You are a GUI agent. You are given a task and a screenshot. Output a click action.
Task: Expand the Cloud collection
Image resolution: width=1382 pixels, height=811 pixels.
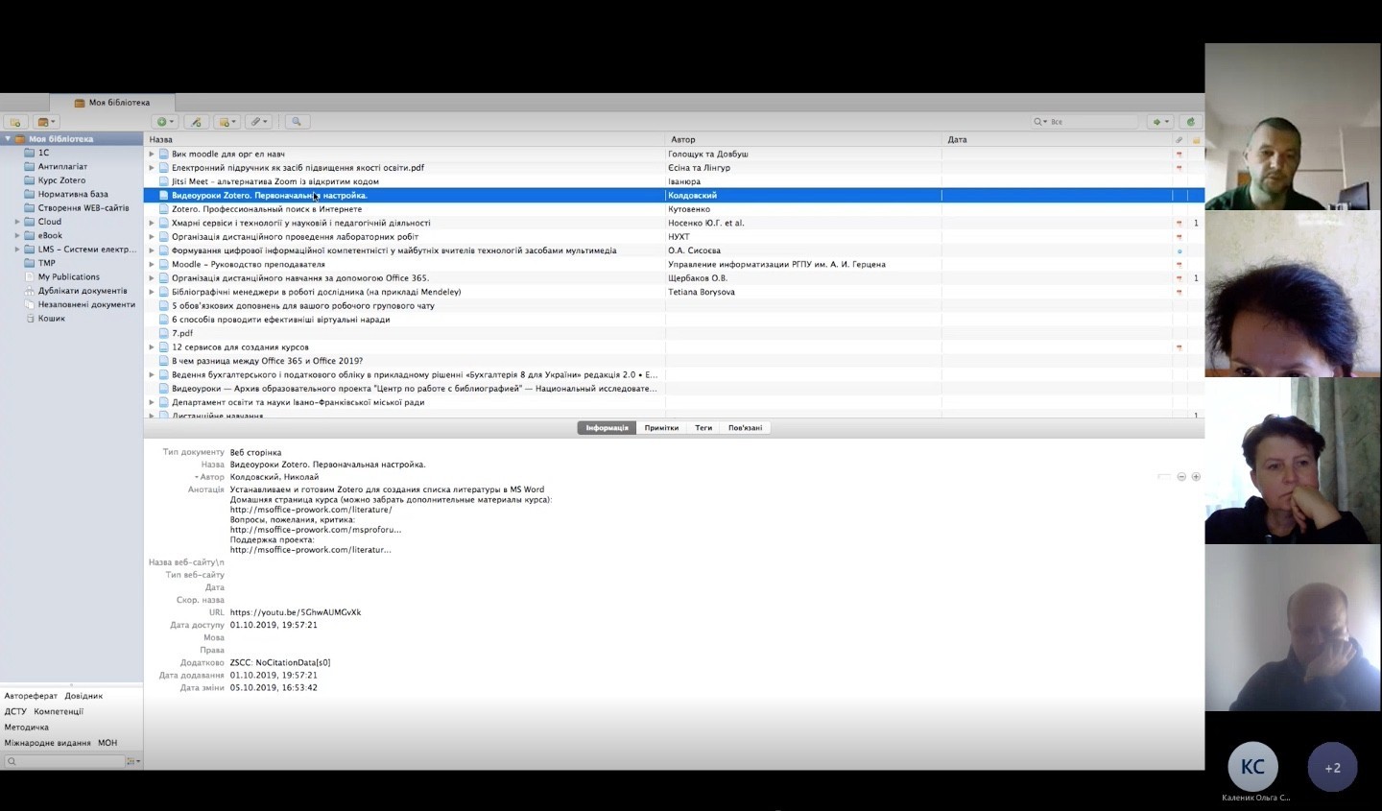[17, 222]
